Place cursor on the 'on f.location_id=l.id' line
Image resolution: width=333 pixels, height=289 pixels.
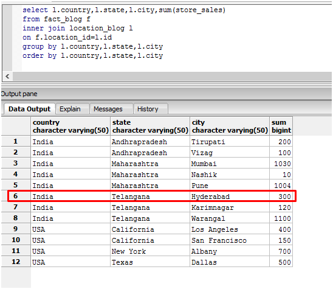[x=67, y=38]
